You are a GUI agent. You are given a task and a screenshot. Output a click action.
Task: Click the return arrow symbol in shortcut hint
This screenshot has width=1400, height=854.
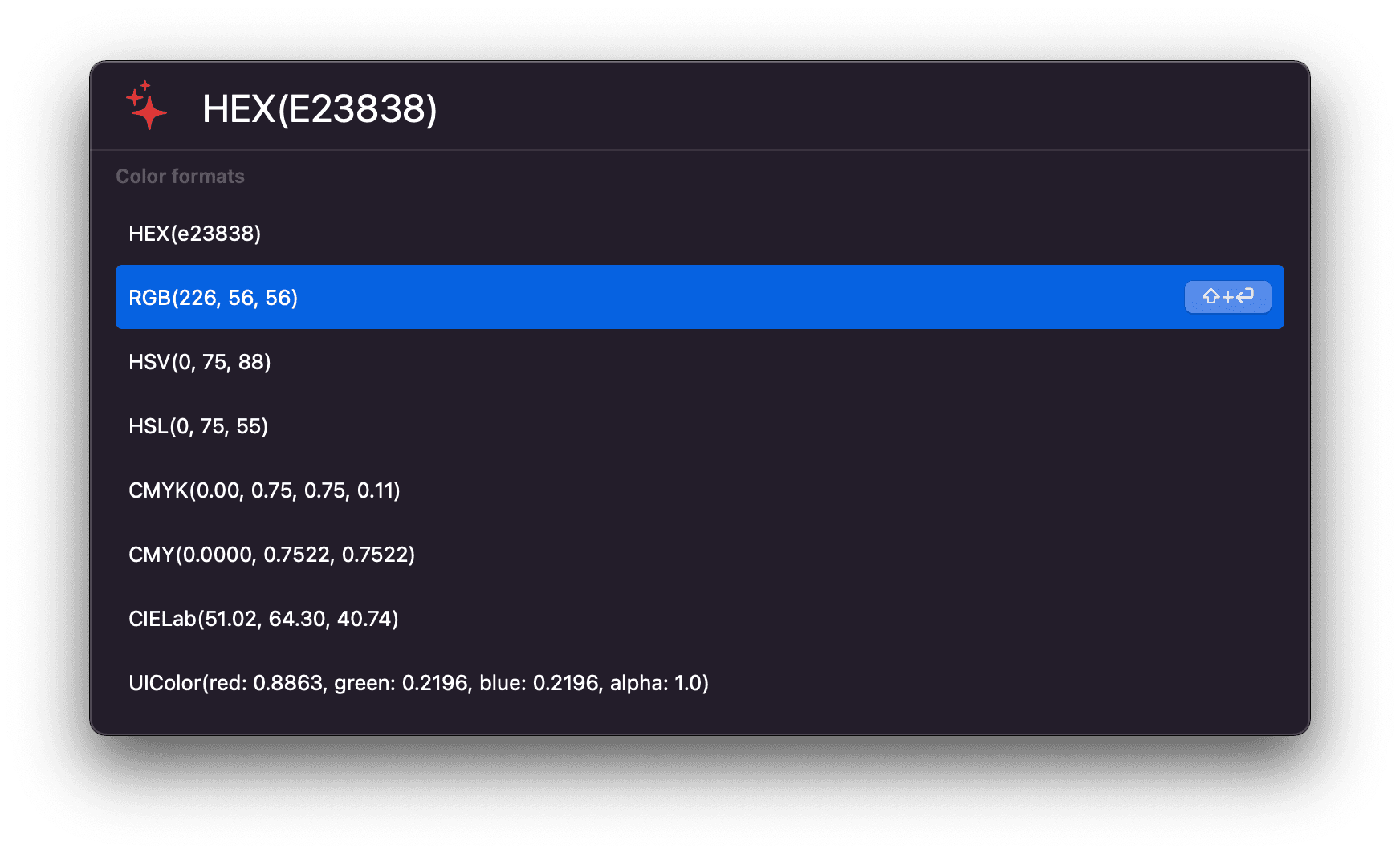[x=1245, y=296]
